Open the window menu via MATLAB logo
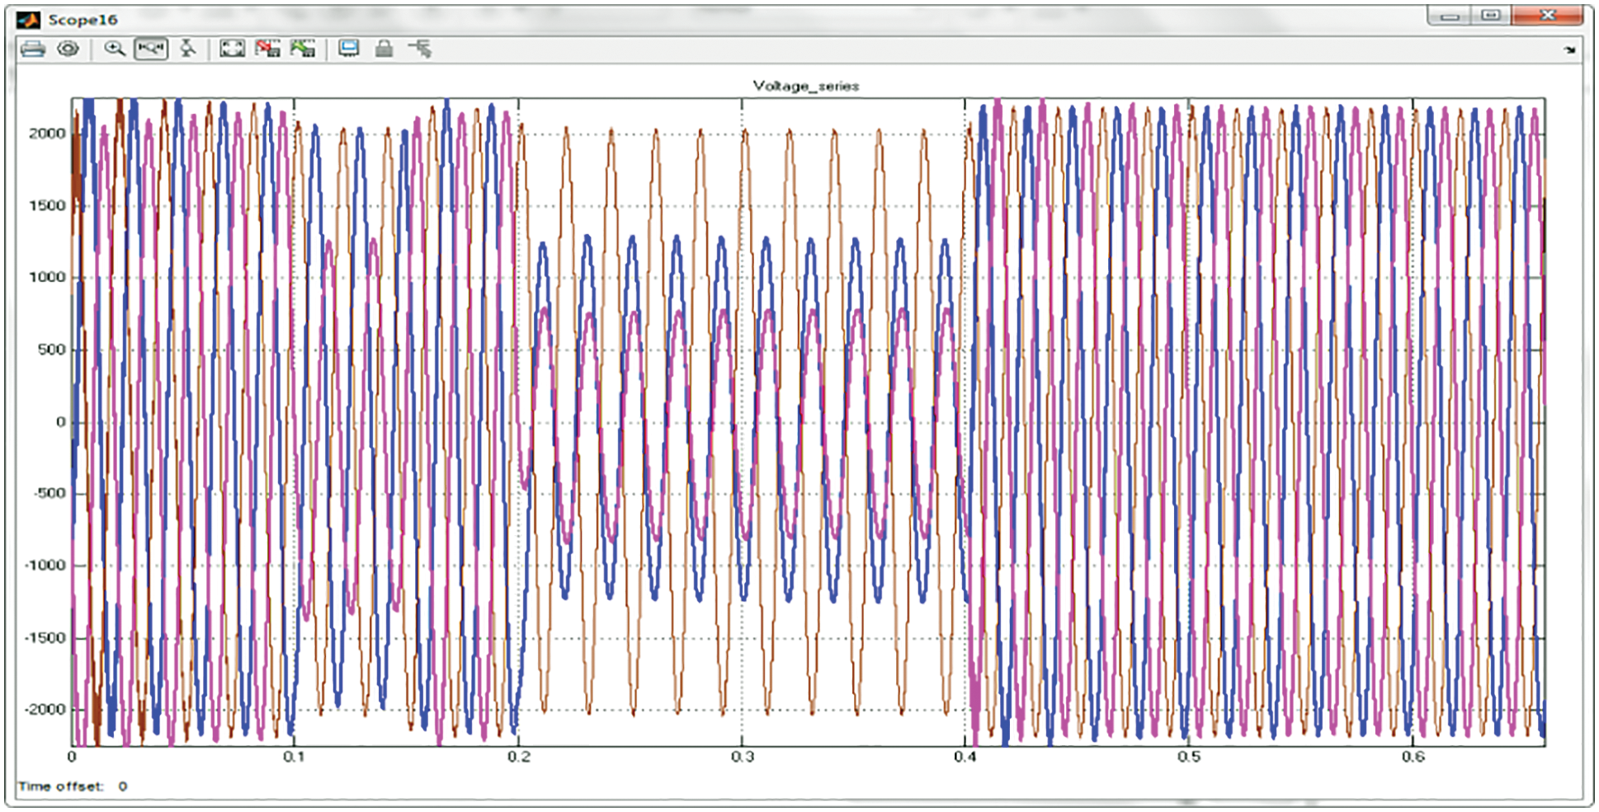Image resolution: width=1599 pixels, height=812 pixels. (28, 19)
